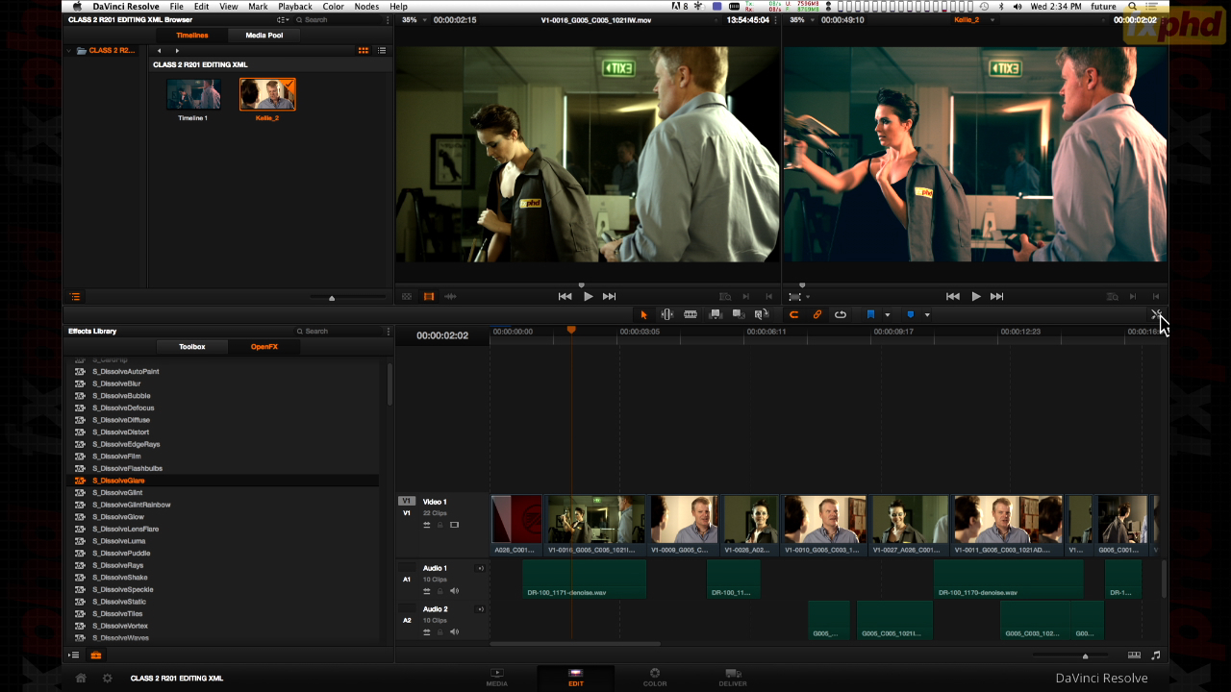Toggle auto-select on Audio 2 track

[427, 631]
